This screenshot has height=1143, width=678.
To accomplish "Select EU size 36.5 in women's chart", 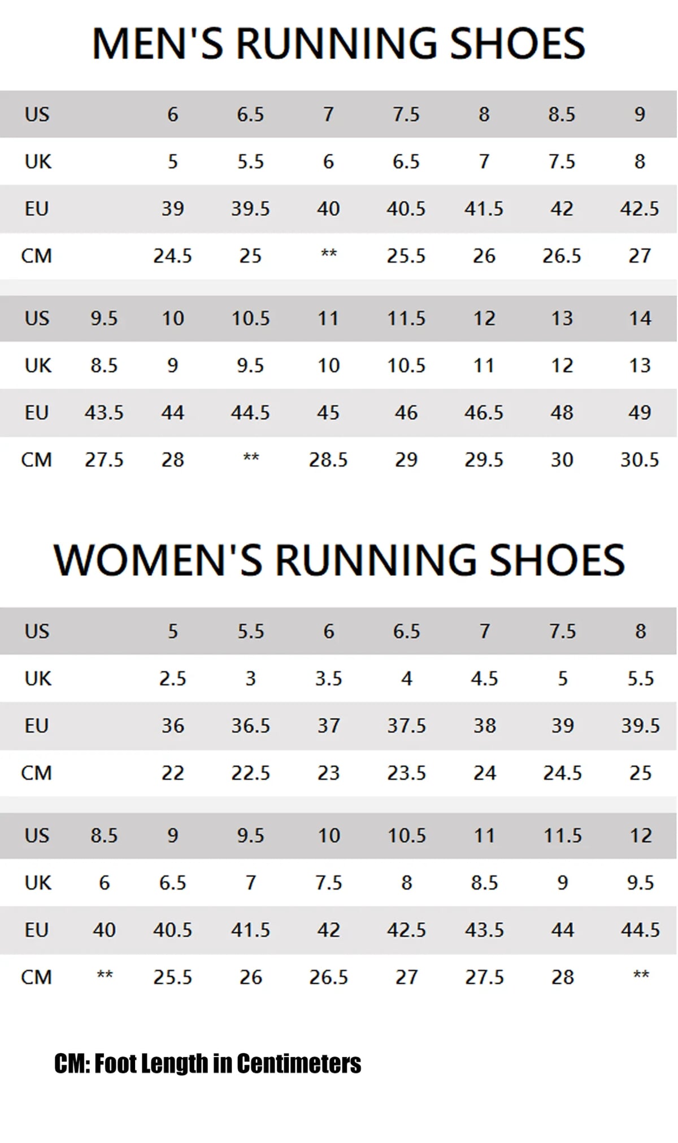I will (250, 726).
